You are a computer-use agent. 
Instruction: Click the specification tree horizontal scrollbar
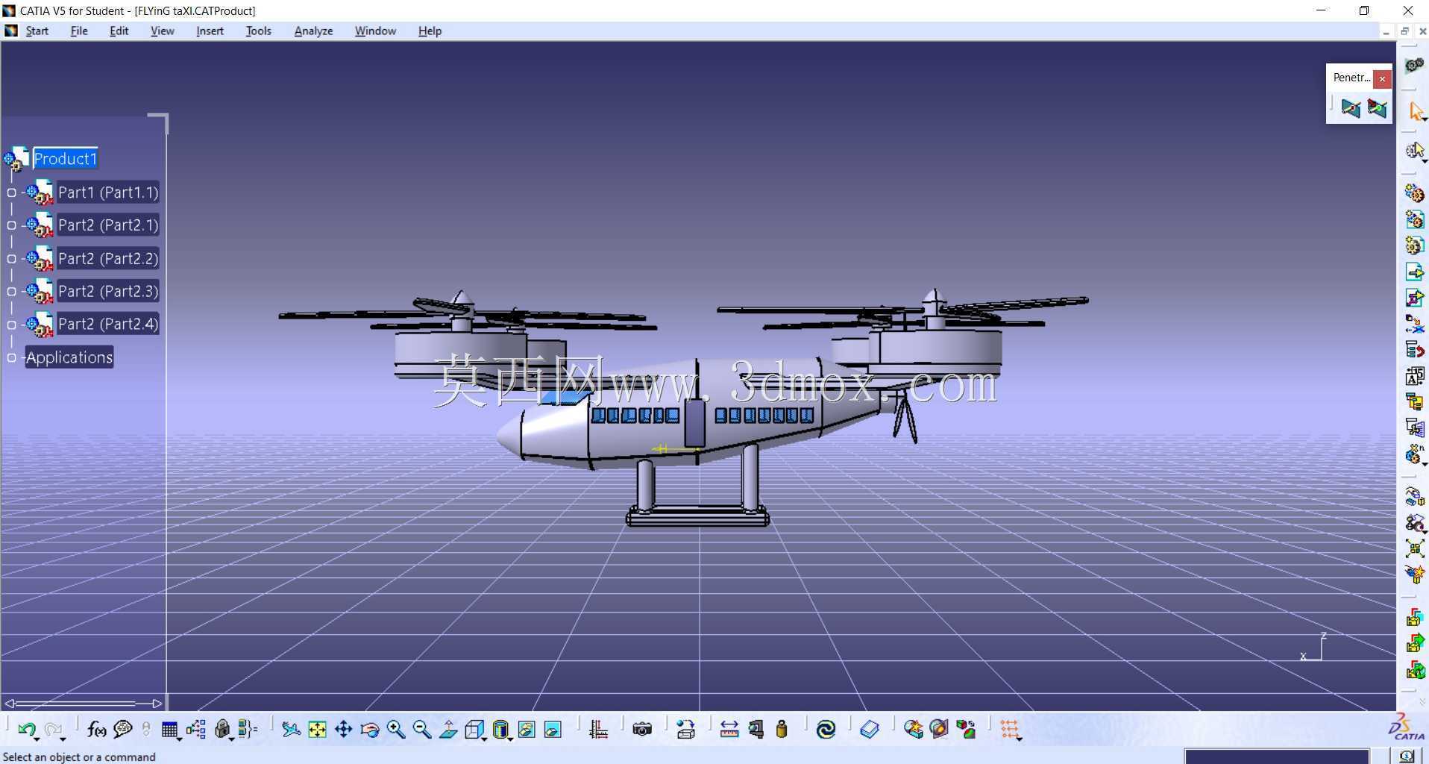83,703
